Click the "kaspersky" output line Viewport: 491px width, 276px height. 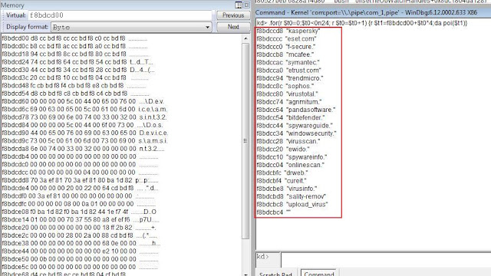click(288, 31)
